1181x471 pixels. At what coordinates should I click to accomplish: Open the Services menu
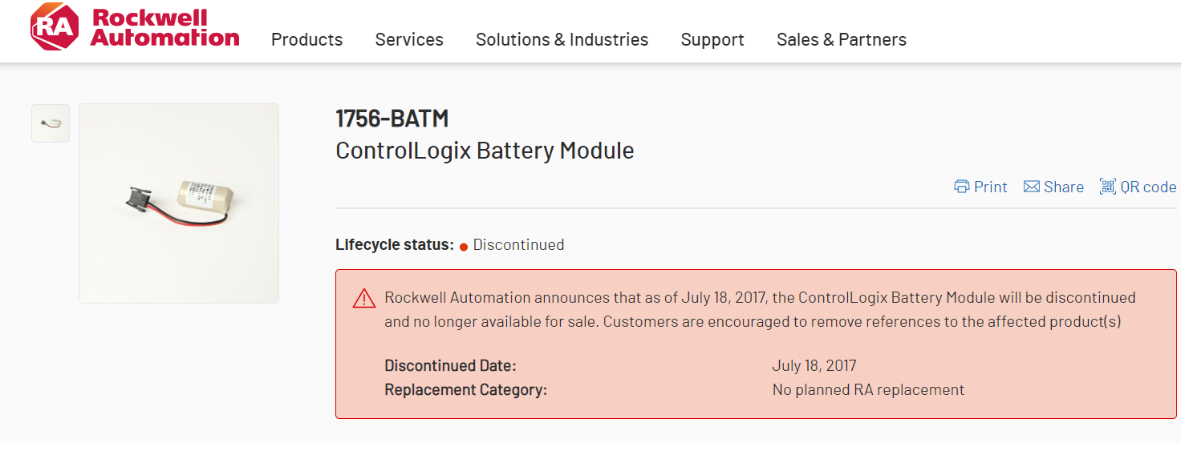[409, 39]
